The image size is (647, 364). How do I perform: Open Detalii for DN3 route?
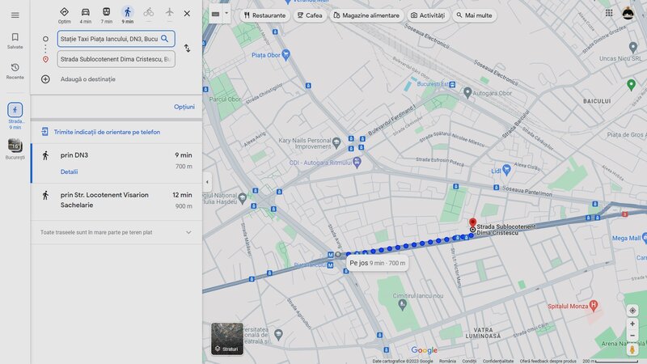click(x=69, y=171)
